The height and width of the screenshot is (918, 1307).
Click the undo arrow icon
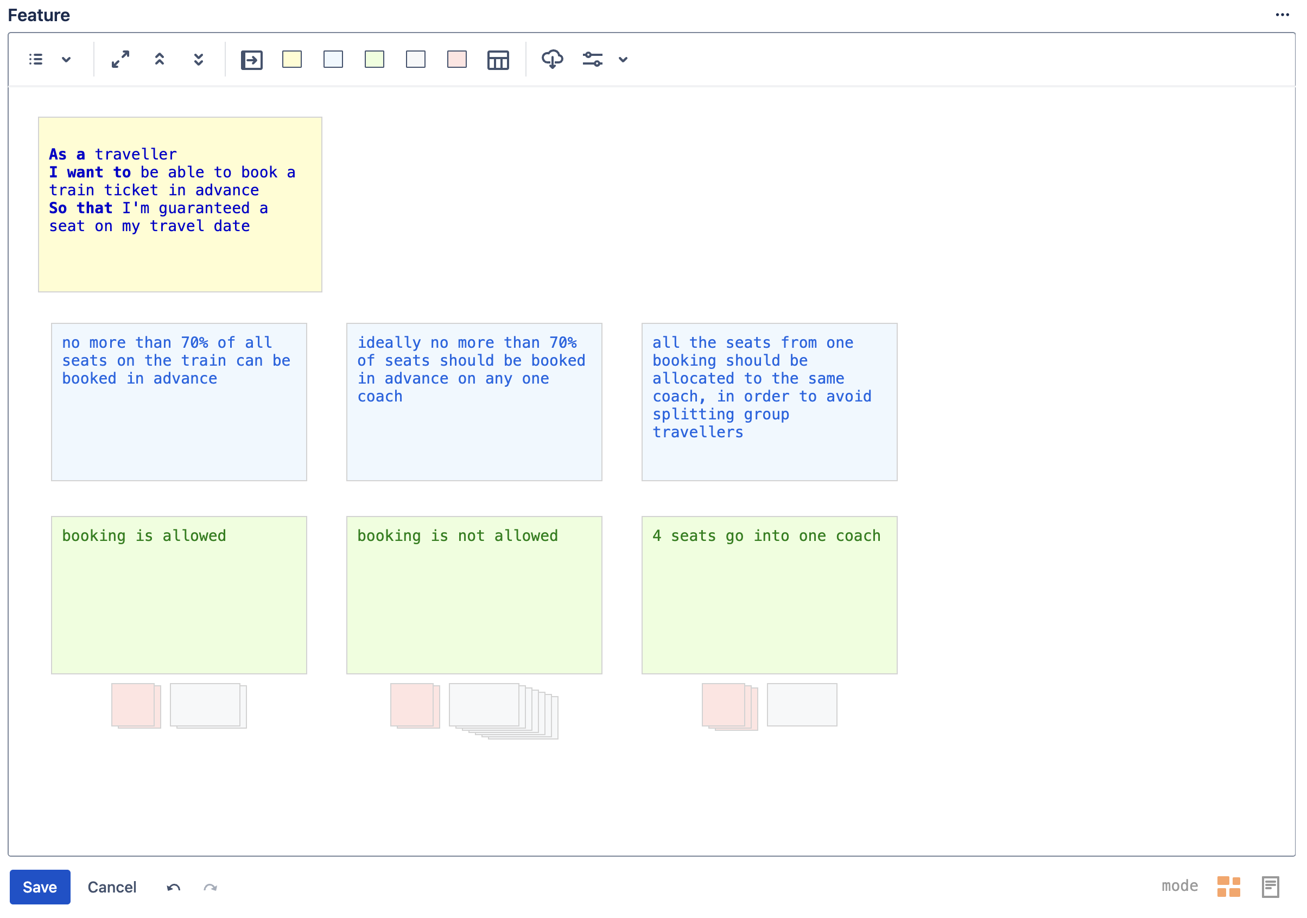174,887
